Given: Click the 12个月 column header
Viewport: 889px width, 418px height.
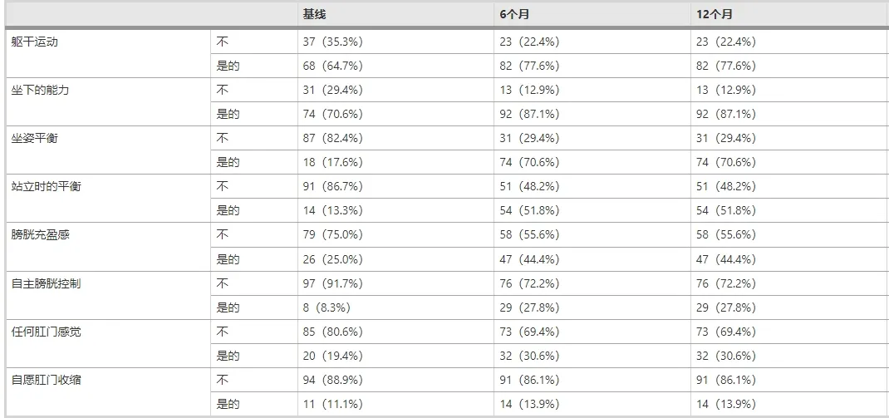Looking at the screenshot, I should (x=715, y=15).
